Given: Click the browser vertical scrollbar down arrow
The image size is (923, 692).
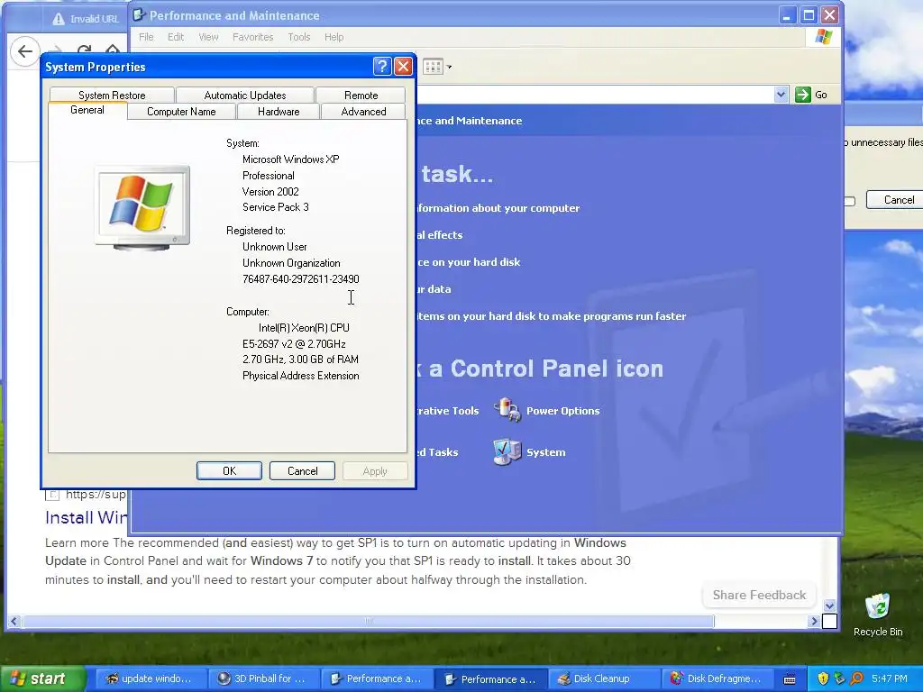Looking at the screenshot, I should pyautogui.click(x=829, y=605).
